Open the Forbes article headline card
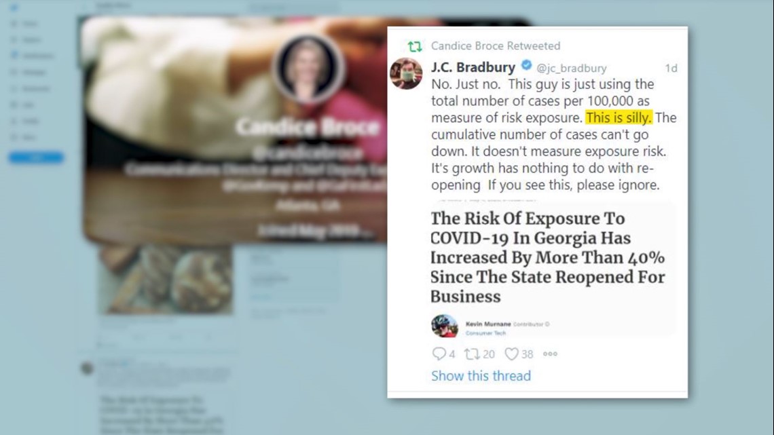The height and width of the screenshot is (435, 774). (552, 269)
